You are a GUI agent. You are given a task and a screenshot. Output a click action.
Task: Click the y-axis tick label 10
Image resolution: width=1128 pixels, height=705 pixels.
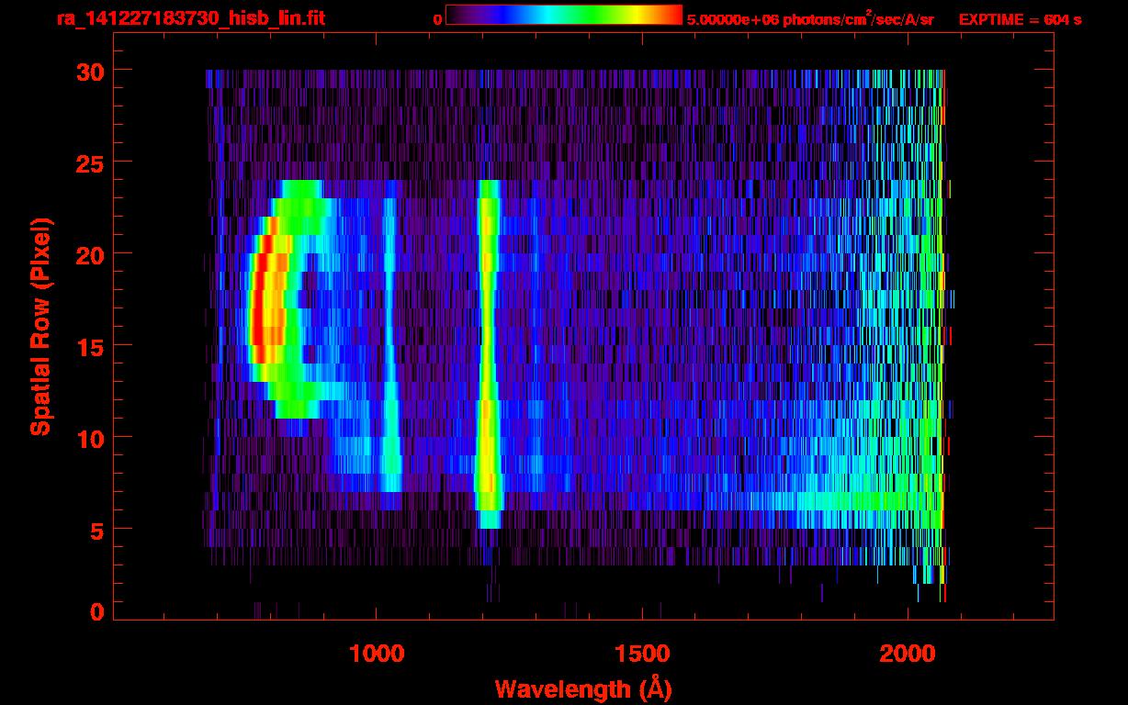(x=88, y=438)
